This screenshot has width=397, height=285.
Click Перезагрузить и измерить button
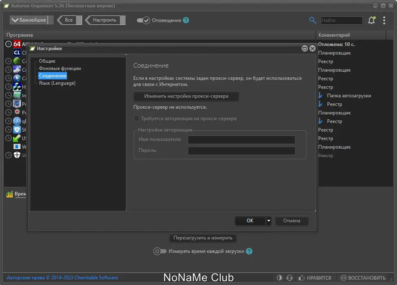[203, 238]
